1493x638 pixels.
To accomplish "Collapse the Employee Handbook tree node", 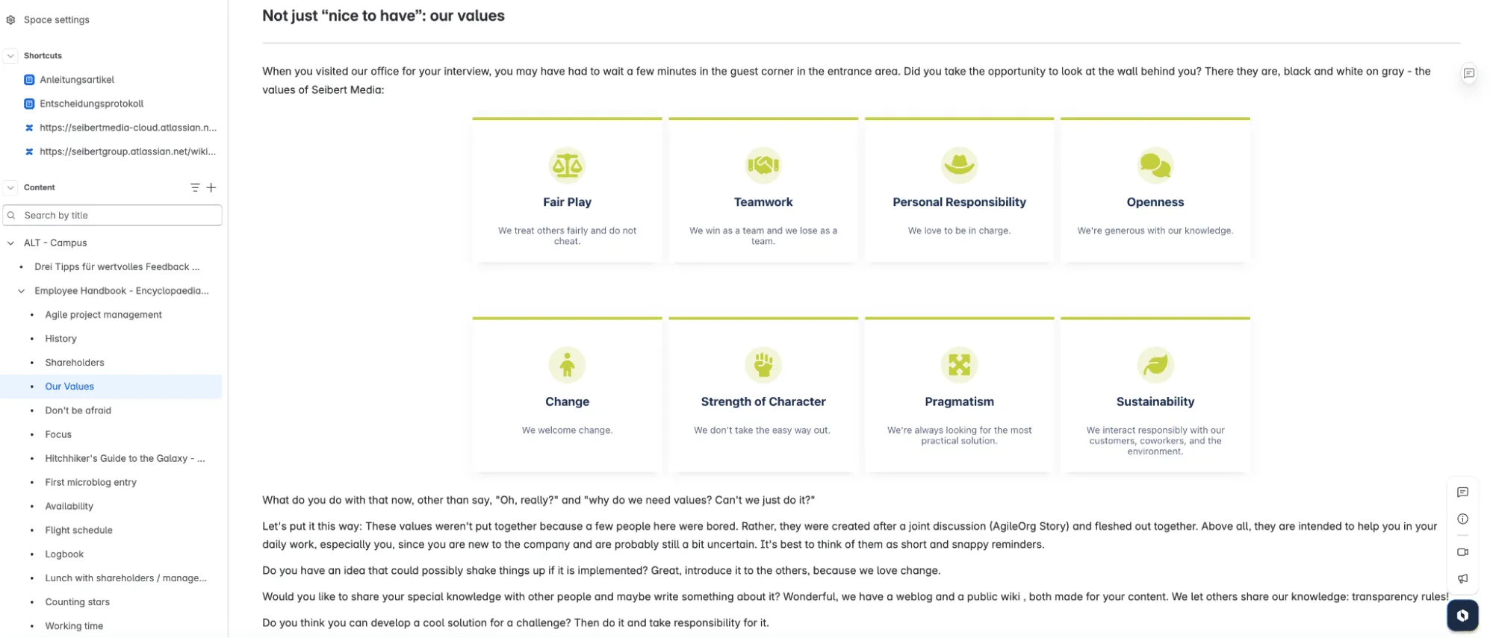I will [21, 291].
